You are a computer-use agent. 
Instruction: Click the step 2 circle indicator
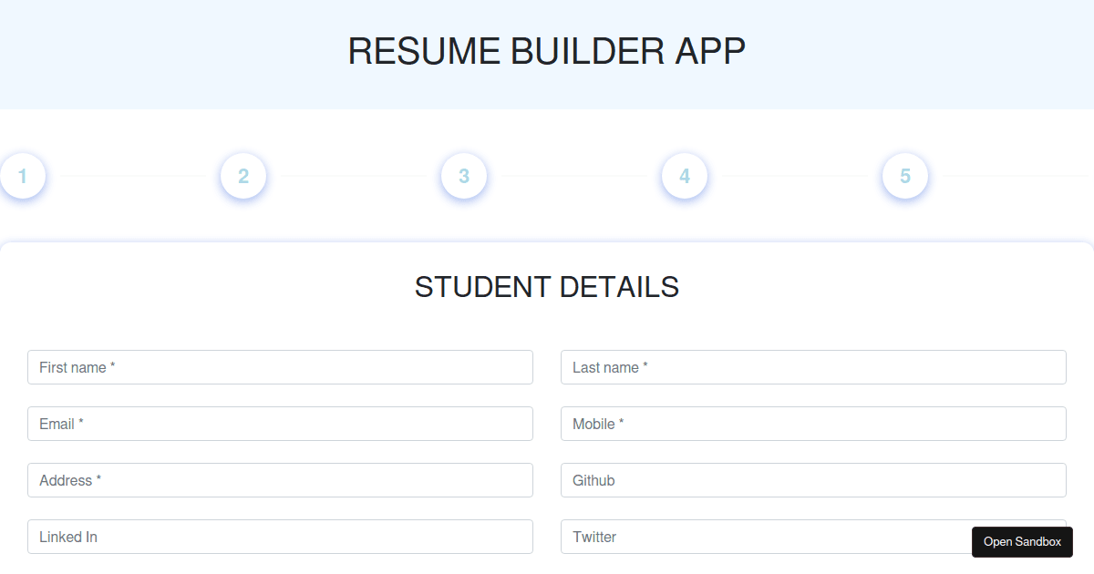(x=243, y=176)
